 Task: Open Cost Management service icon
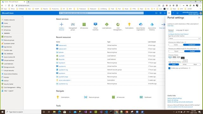(x=118, y=24)
